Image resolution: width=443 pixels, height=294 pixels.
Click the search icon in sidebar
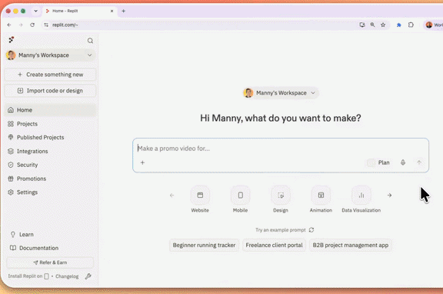click(90, 41)
